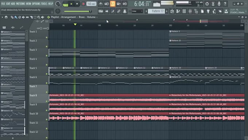The height and width of the screenshot is (140, 248).
Task: Select Pattern 10 in the picker list
Action: pyautogui.click(x=13, y=113)
